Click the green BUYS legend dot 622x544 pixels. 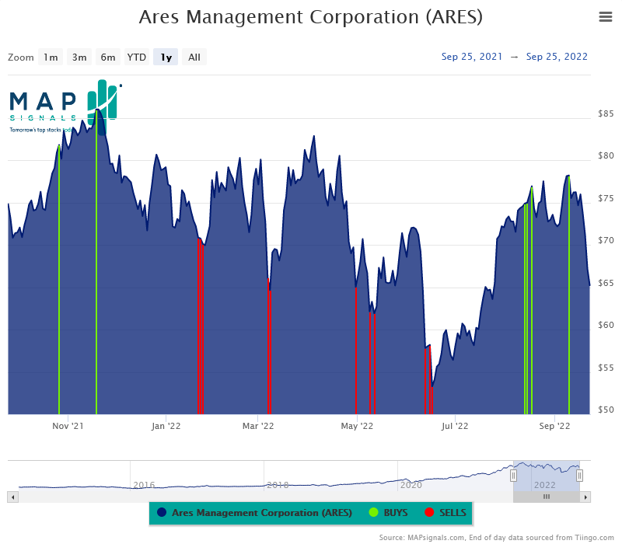coord(373,512)
